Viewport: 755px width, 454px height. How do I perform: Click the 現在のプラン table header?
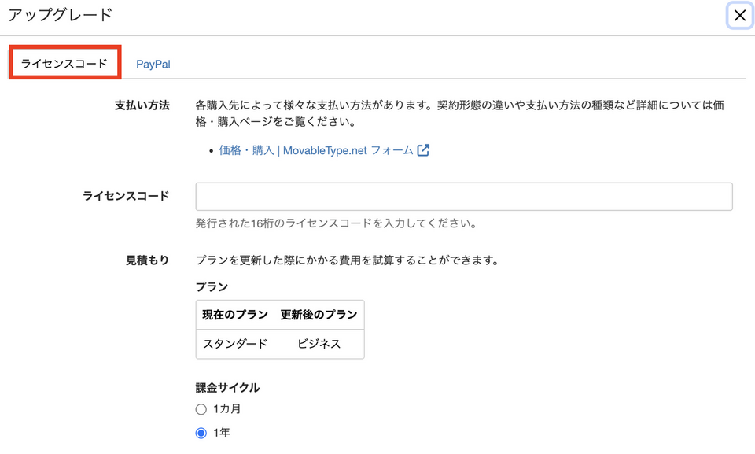pos(235,315)
